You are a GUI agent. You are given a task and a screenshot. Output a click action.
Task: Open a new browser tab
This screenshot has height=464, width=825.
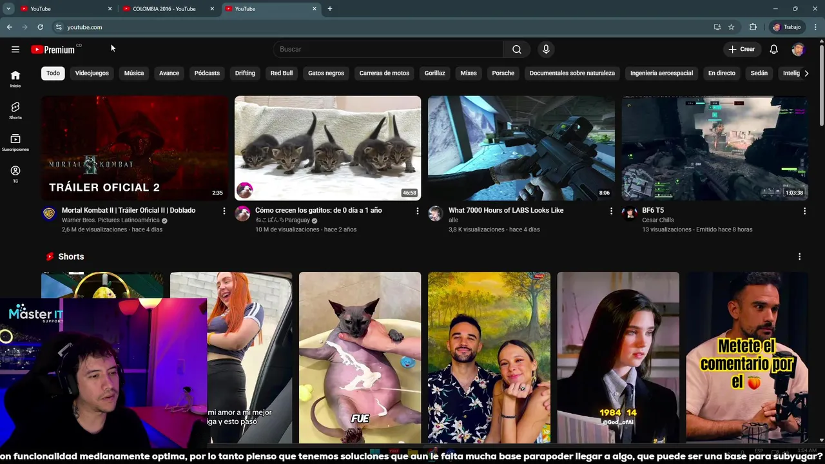click(x=330, y=8)
